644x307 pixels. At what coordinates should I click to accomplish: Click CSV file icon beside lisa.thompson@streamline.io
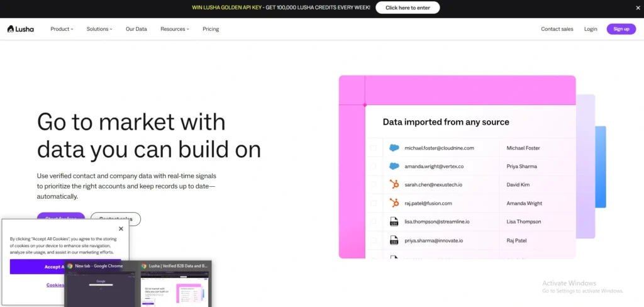(x=394, y=221)
